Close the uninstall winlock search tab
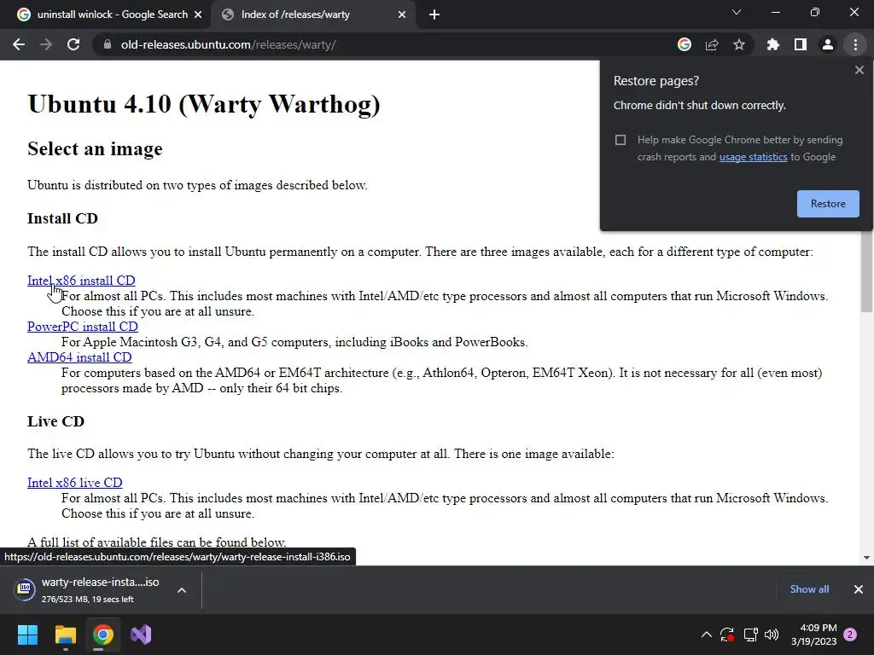Screen dimensions: 874x655 click(198, 15)
